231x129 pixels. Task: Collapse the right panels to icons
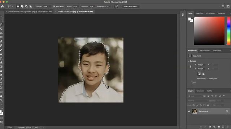pyautogui.click(x=184, y=10)
